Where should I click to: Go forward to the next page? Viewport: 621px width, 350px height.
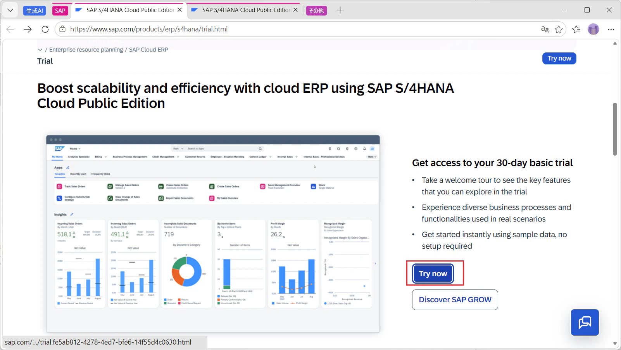coord(28,29)
